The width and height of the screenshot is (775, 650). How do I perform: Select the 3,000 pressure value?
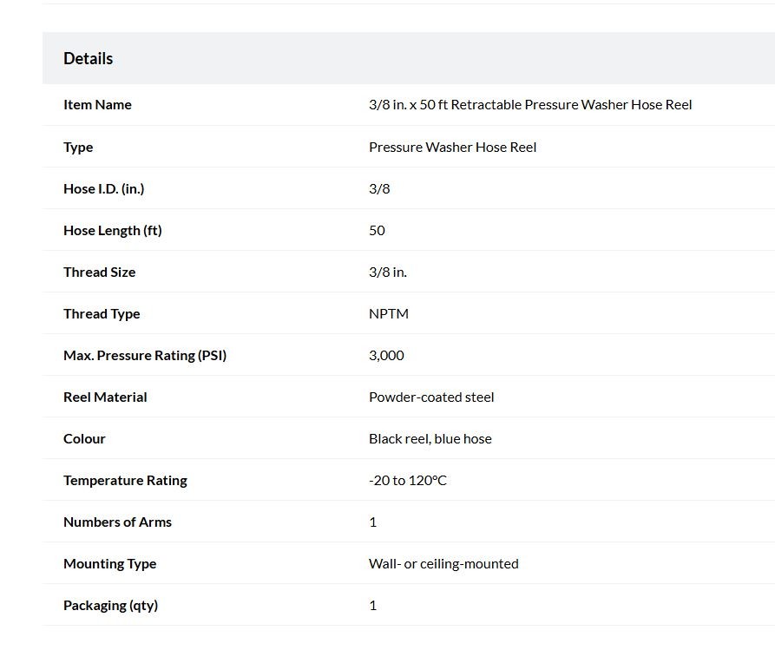[386, 356]
